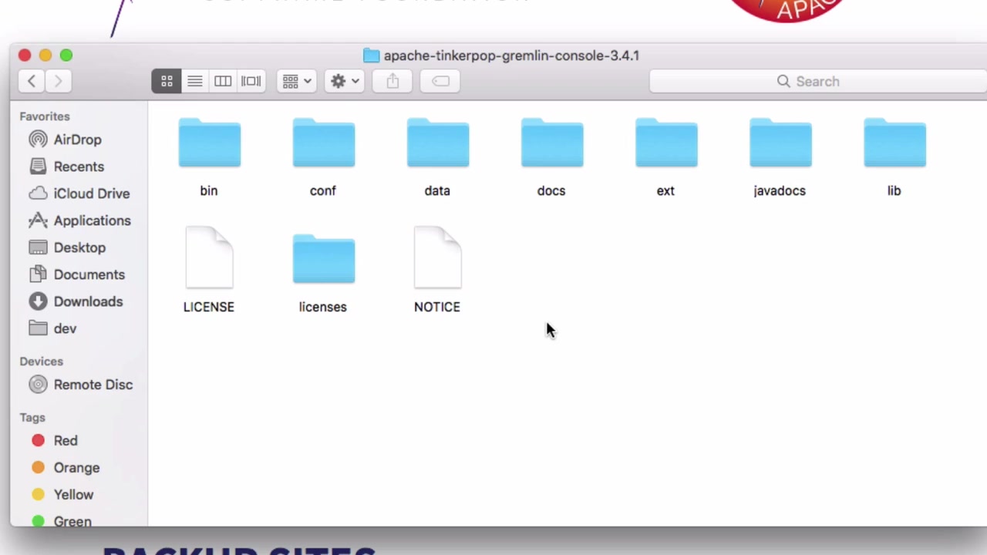Click the javadocs folder name label
The width and height of the screenshot is (987, 555).
pos(780,190)
